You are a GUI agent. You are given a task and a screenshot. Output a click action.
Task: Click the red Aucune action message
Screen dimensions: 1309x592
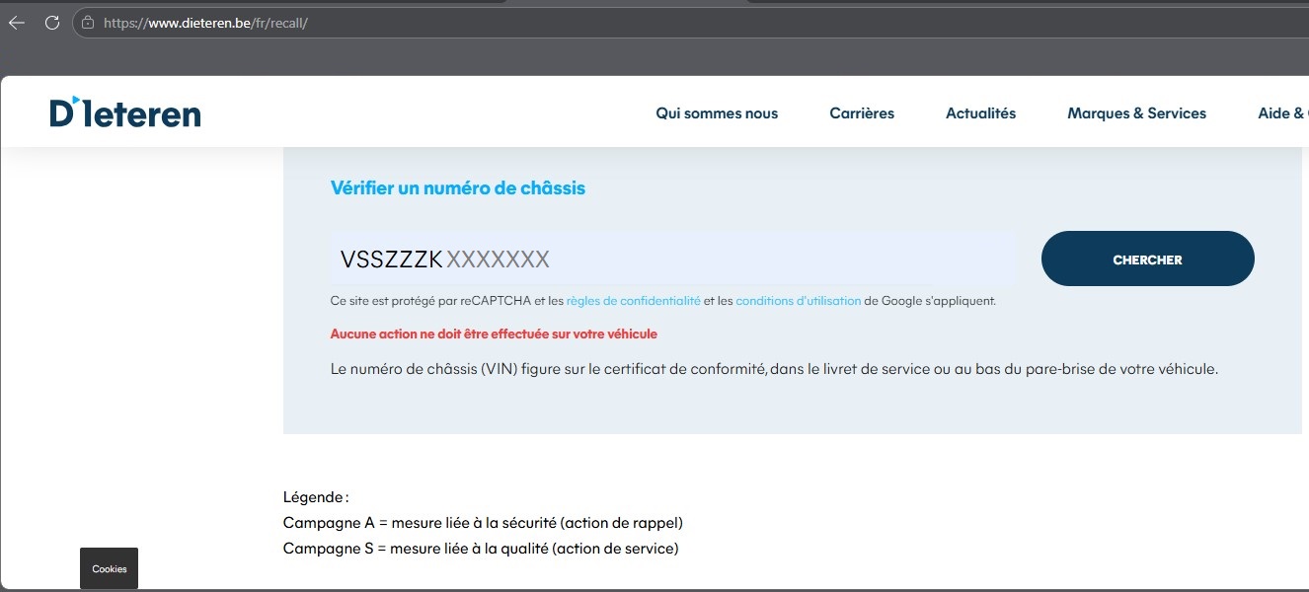(494, 334)
